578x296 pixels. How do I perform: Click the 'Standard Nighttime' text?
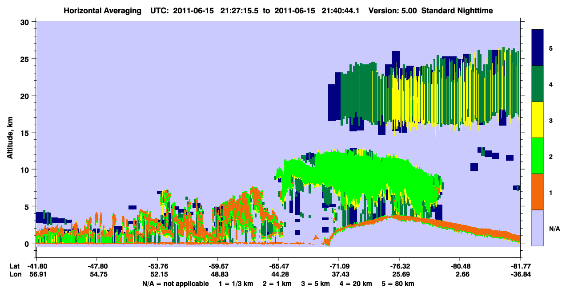click(456, 10)
